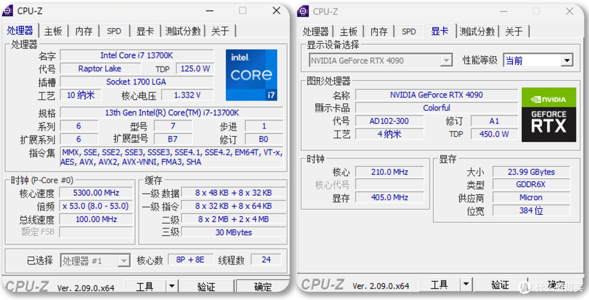Click the 24 thread count value

point(266,260)
